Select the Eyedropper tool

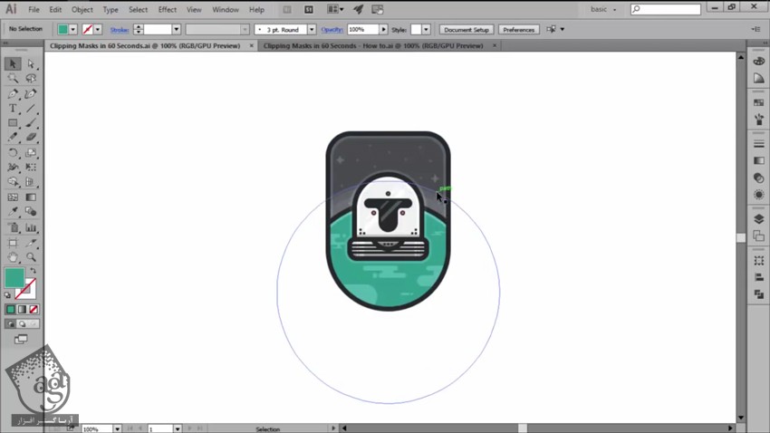click(x=13, y=212)
